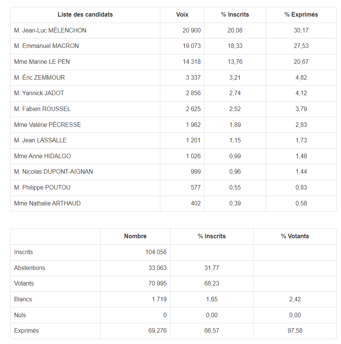The height and width of the screenshot is (344, 341).
Task: Select the Exprimés value 69 276
Action: (157, 331)
